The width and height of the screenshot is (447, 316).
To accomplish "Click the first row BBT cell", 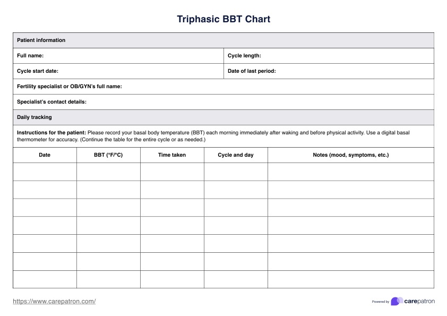I will click(x=108, y=172).
